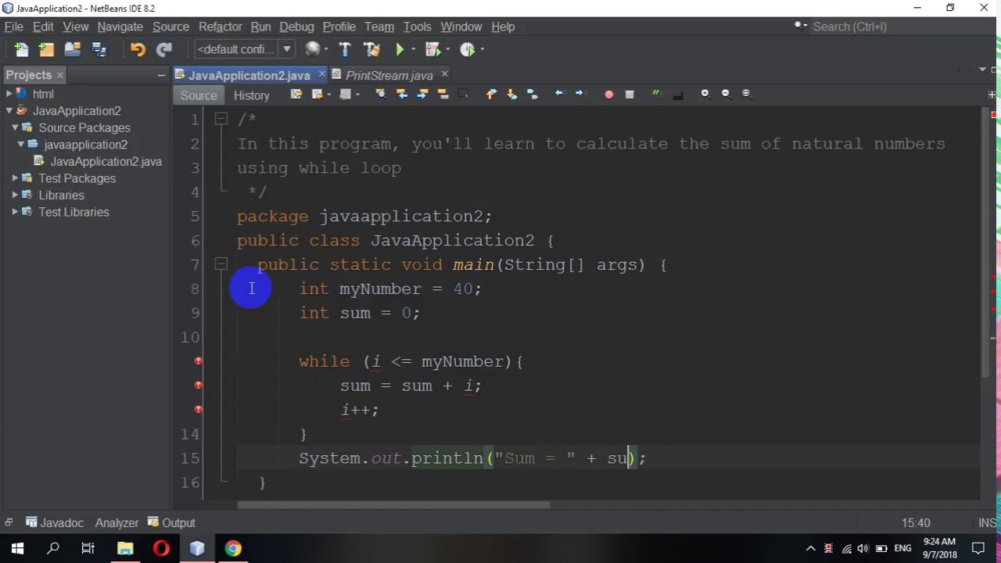This screenshot has height=563, width=1001.
Task: Click the Save All icon
Action: point(99,49)
